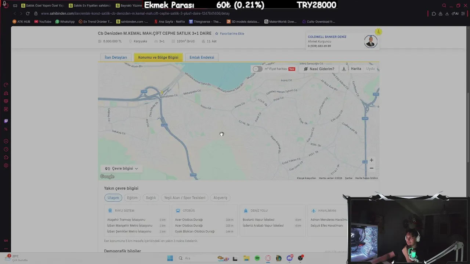This screenshot has height=264, width=470.
Task: Open Cults Download bookmark
Action: click(x=318, y=22)
